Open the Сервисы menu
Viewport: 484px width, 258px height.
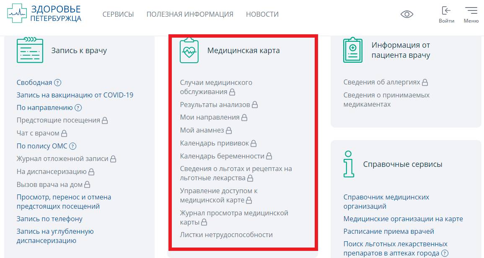pyautogui.click(x=118, y=14)
